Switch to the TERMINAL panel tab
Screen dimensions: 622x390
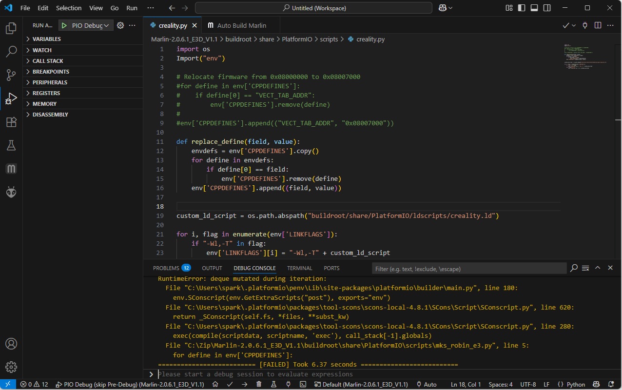tap(299, 268)
